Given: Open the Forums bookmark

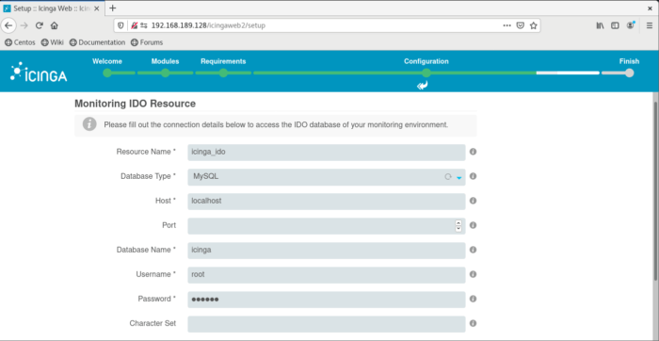Looking at the screenshot, I should tap(147, 42).
